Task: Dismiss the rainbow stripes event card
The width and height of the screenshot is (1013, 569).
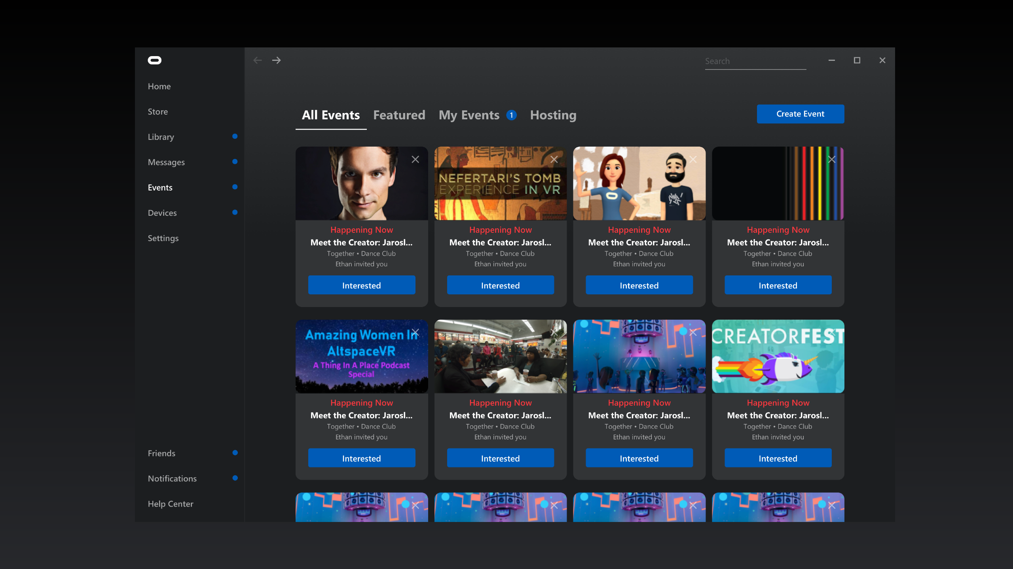Action: click(832, 159)
